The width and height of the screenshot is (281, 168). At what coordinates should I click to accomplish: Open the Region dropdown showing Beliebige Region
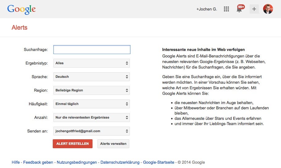92,90
